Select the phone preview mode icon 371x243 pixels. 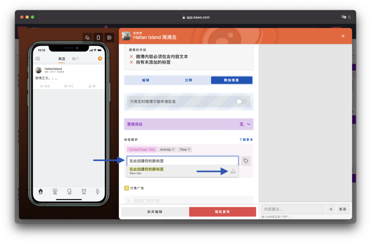(98, 38)
